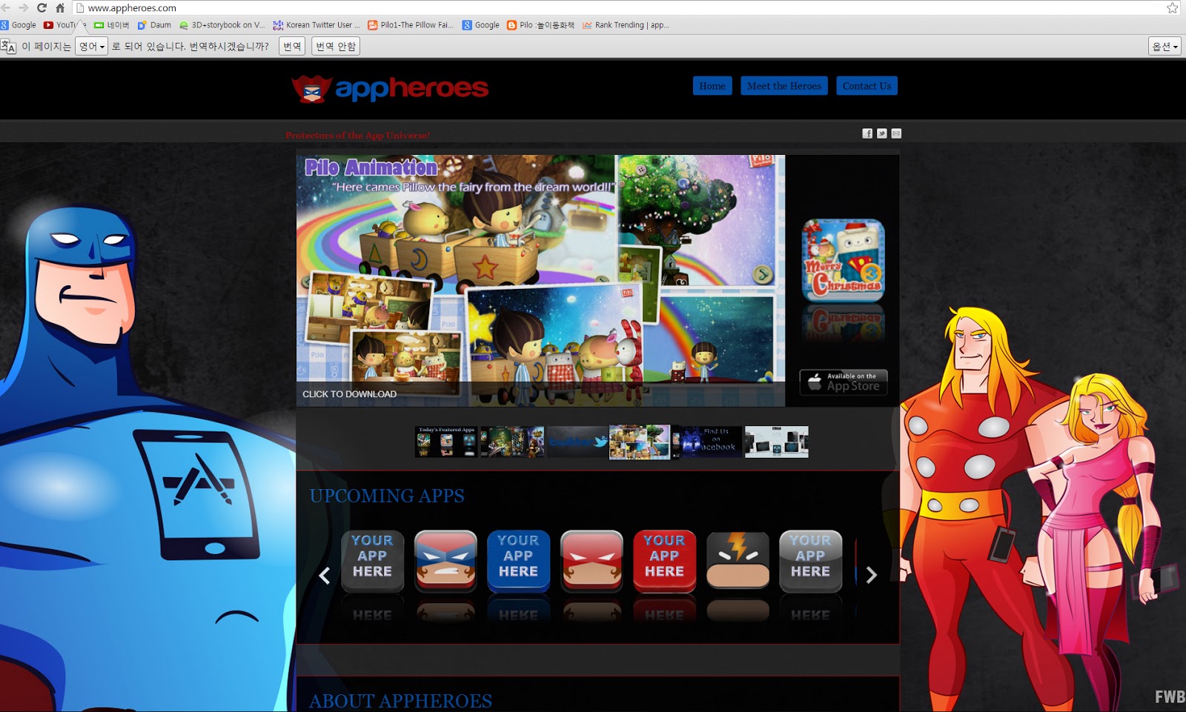Click the red Your App Here icon
Viewport: 1186px width, 712px height.
pos(664,561)
